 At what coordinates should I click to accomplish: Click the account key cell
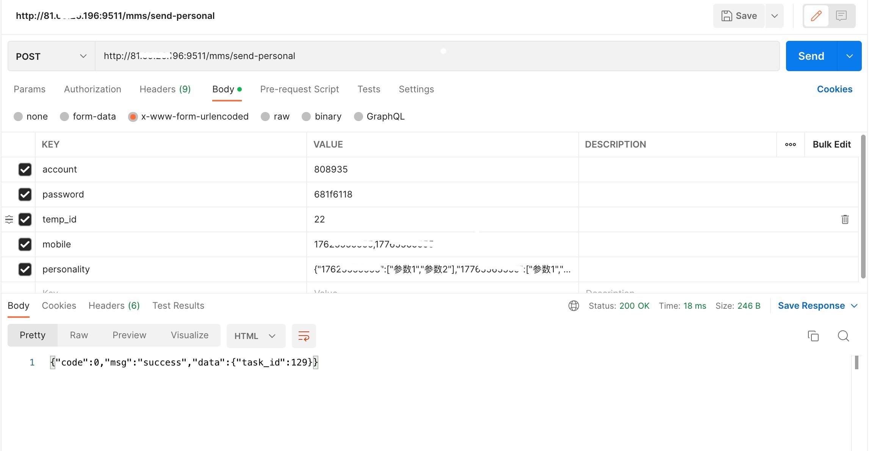(x=171, y=170)
